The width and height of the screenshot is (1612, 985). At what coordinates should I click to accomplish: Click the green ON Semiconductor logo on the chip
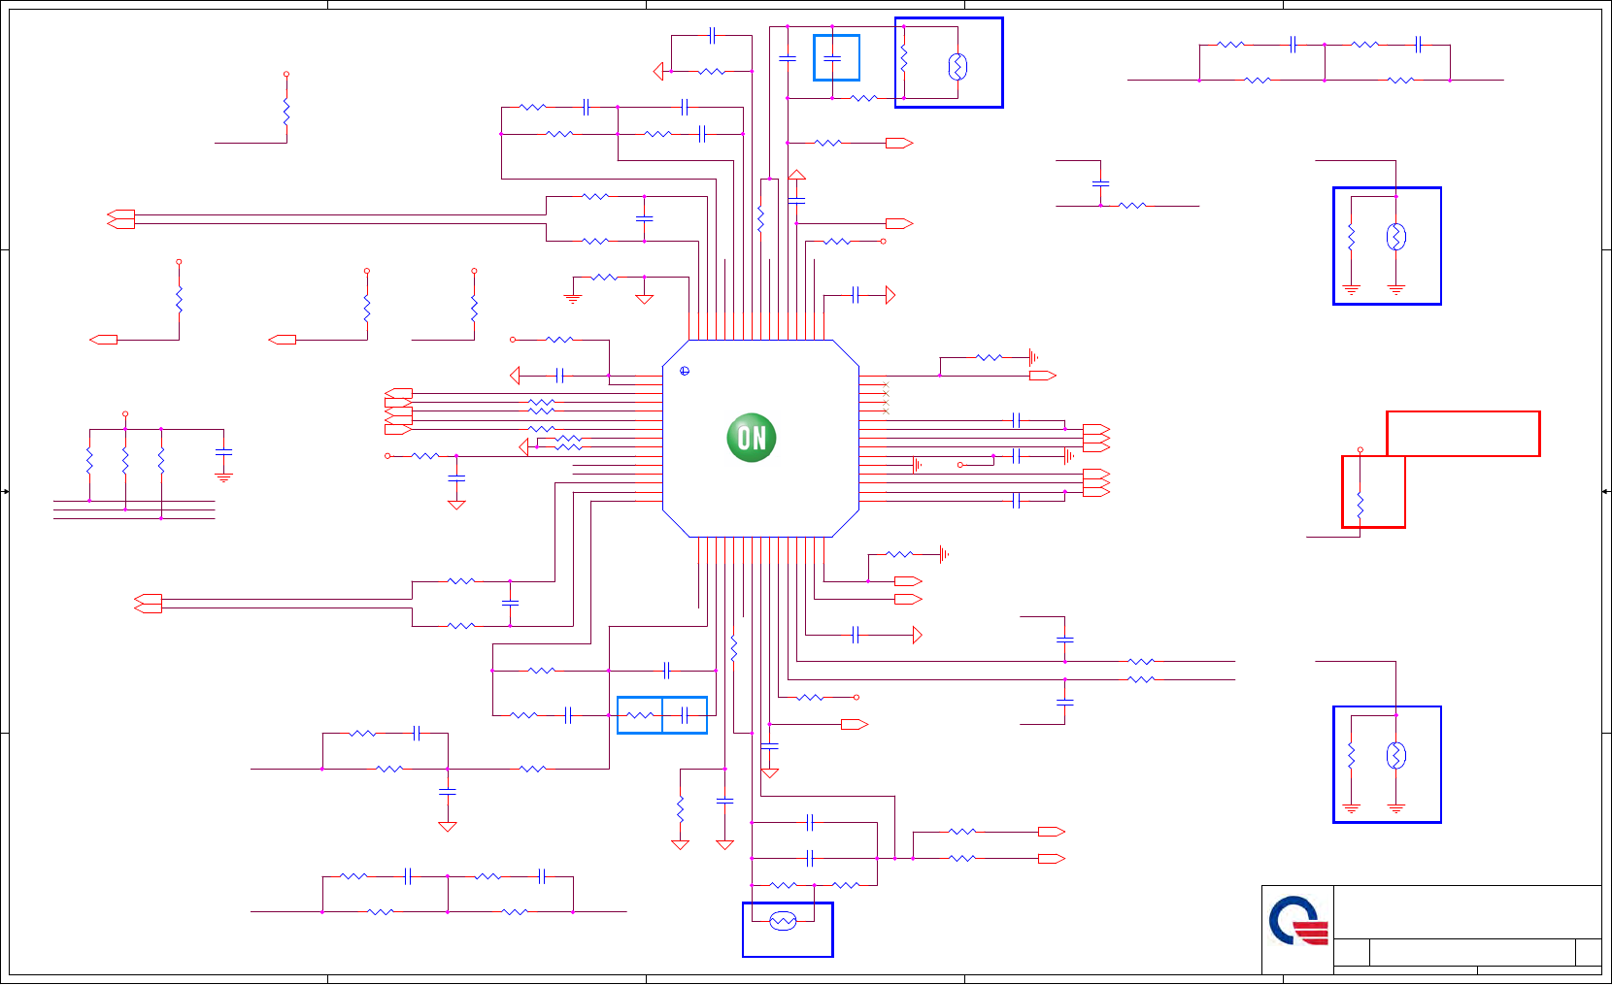752,438
